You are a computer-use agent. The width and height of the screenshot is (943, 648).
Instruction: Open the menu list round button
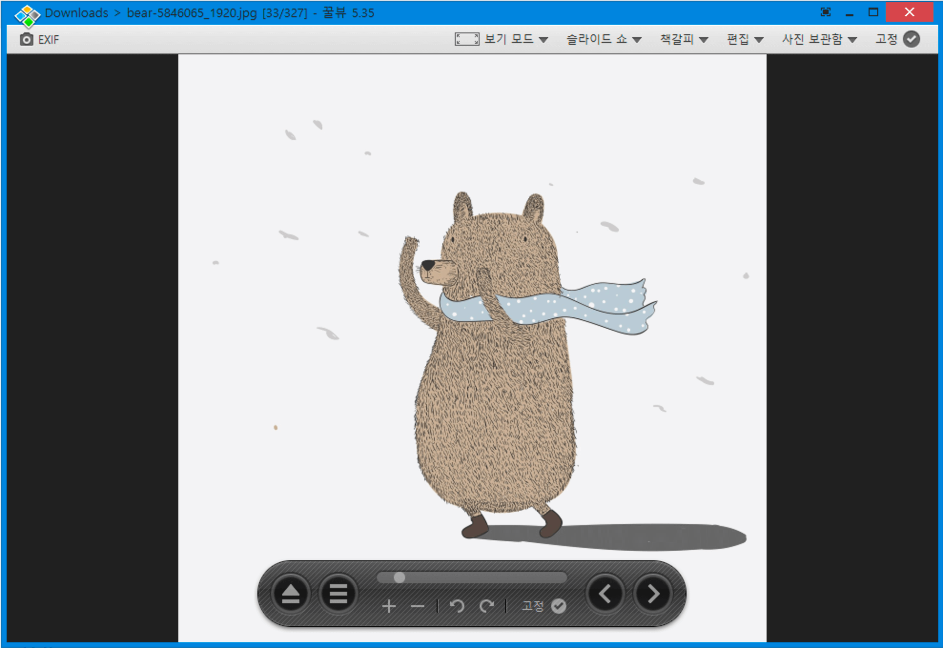(x=338, y=594)
